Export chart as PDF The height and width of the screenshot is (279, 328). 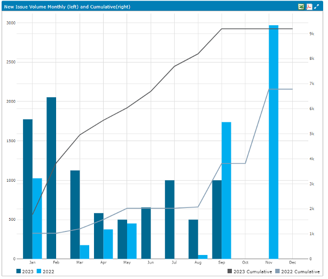point(309,6)
